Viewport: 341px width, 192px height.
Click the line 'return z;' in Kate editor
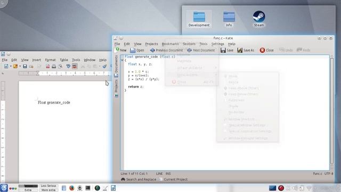(136, 86)
